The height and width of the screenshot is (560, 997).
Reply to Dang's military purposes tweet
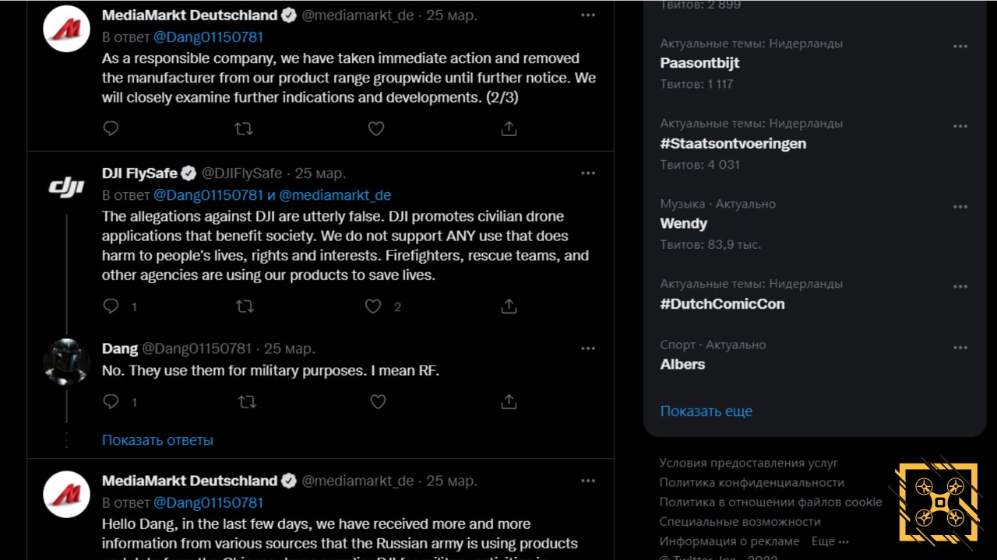pos(111,402)
